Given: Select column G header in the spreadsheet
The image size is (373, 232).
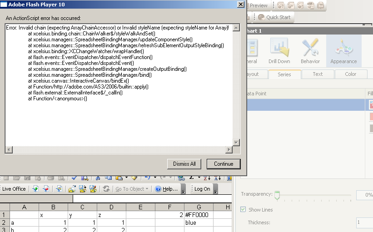Looking at the screenshot, I should coord(199,207).
